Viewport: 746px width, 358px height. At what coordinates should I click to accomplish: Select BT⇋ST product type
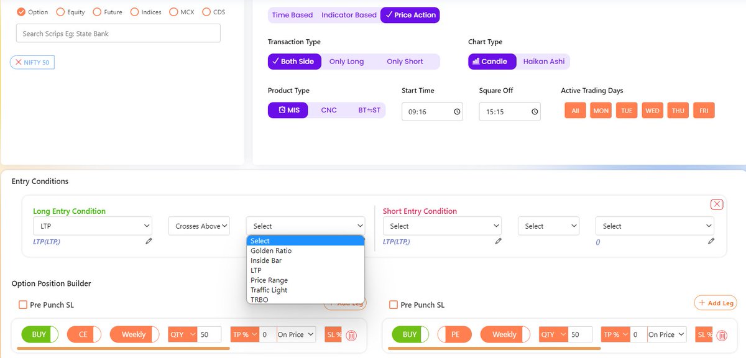click(369, 110)
